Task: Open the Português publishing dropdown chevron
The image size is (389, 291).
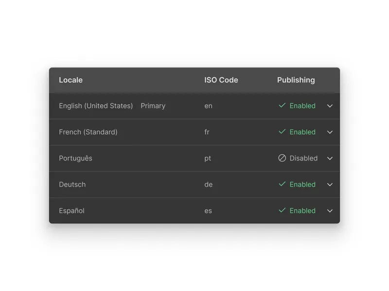Action: coord(330,158)
